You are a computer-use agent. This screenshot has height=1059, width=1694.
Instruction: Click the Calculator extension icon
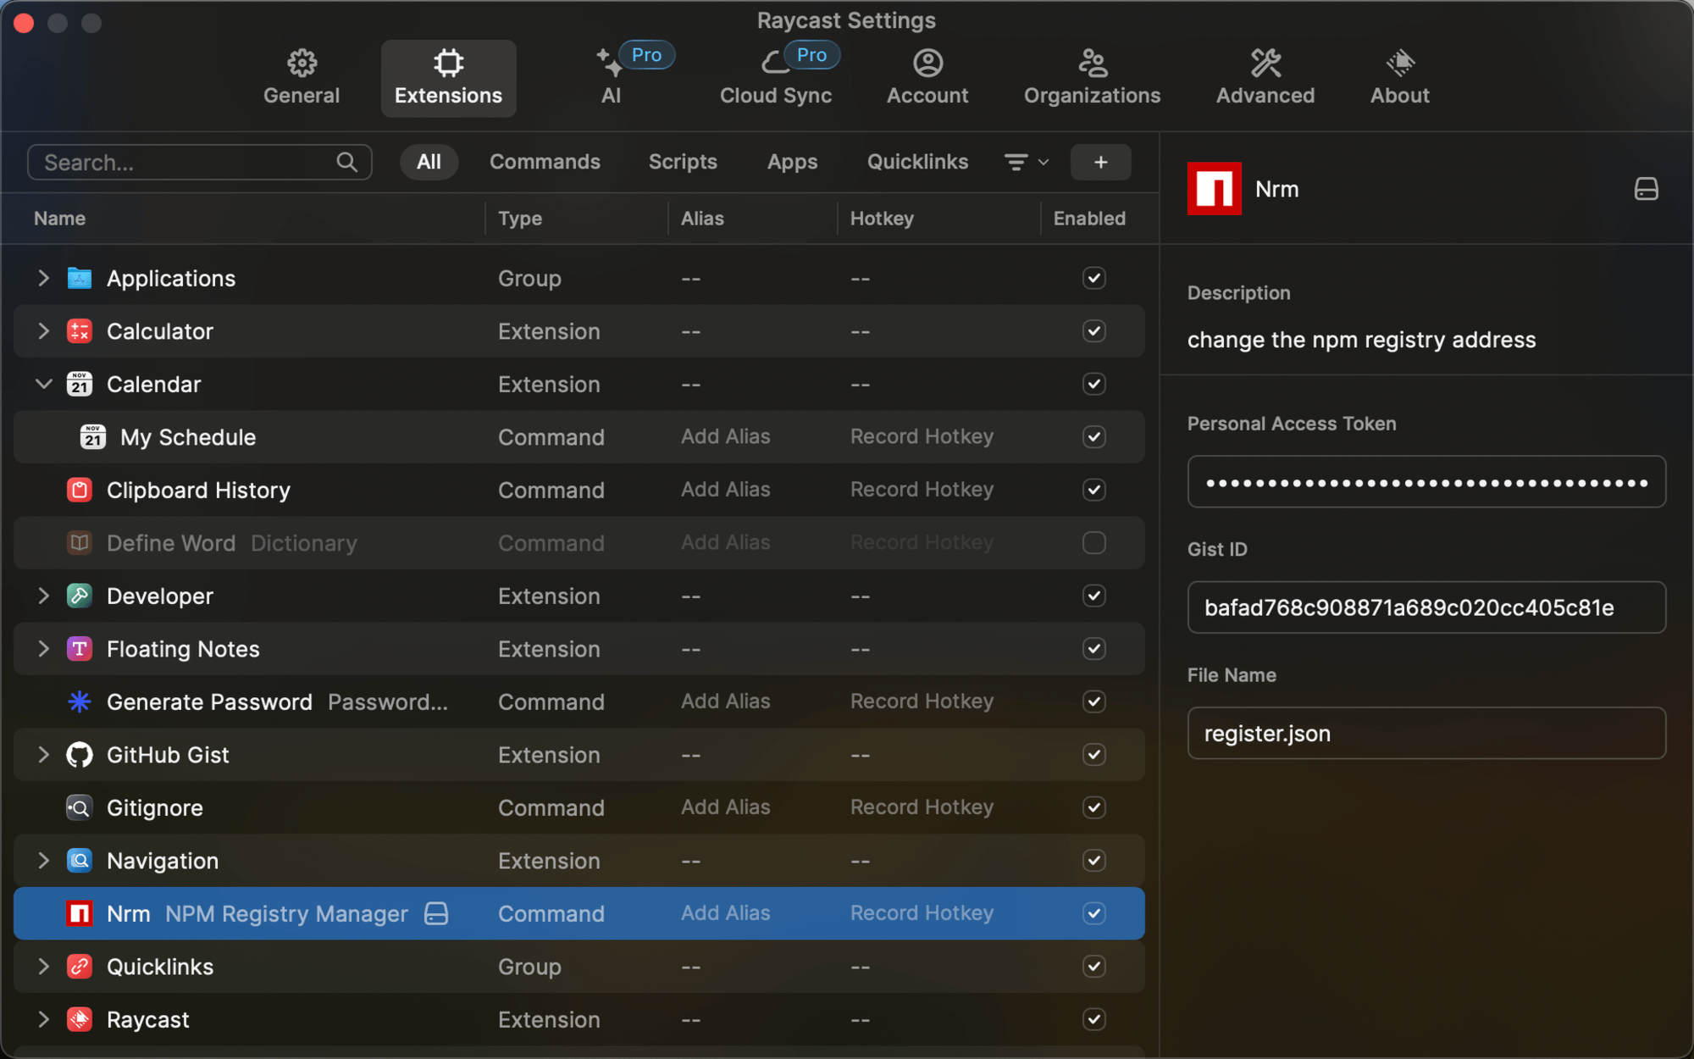(80, 331)
